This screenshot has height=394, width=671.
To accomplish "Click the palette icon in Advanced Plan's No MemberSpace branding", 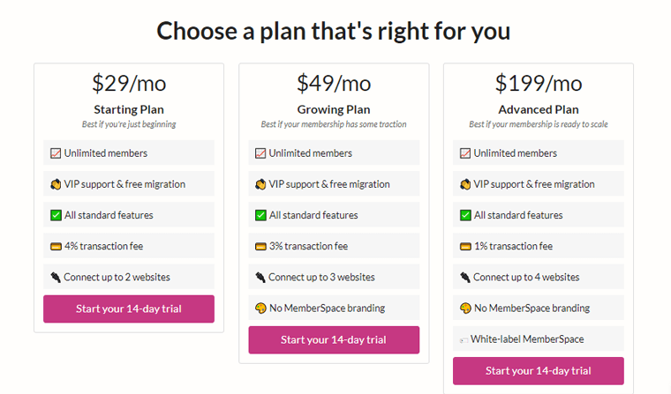I will (x=465, y=309).
